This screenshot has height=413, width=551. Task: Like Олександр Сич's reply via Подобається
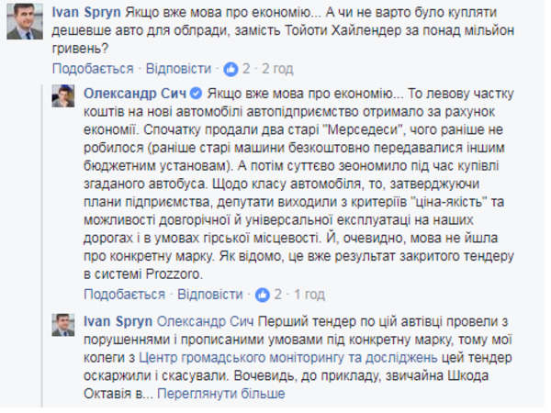[x=124, y=295]
